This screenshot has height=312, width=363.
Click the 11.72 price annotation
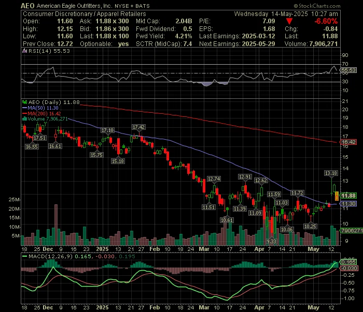click(x=297, y=193)
